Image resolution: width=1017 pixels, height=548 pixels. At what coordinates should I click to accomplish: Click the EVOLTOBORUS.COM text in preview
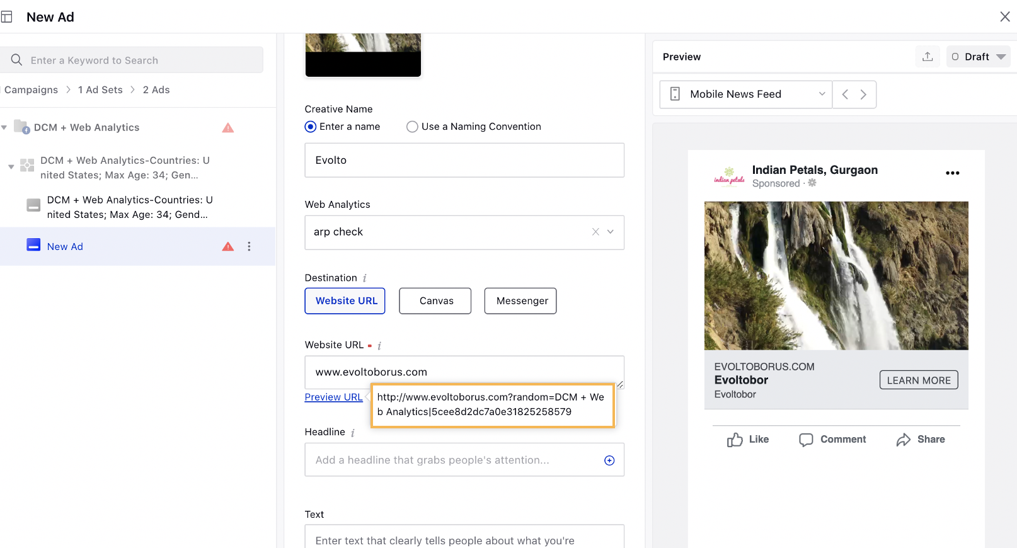764,367
